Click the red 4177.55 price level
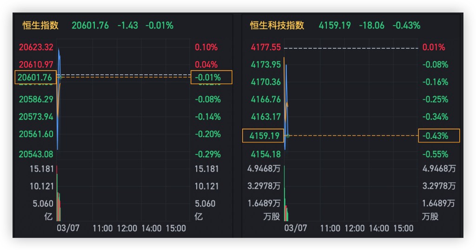Screen dimensions: 476x250 (x=265, y=47)
